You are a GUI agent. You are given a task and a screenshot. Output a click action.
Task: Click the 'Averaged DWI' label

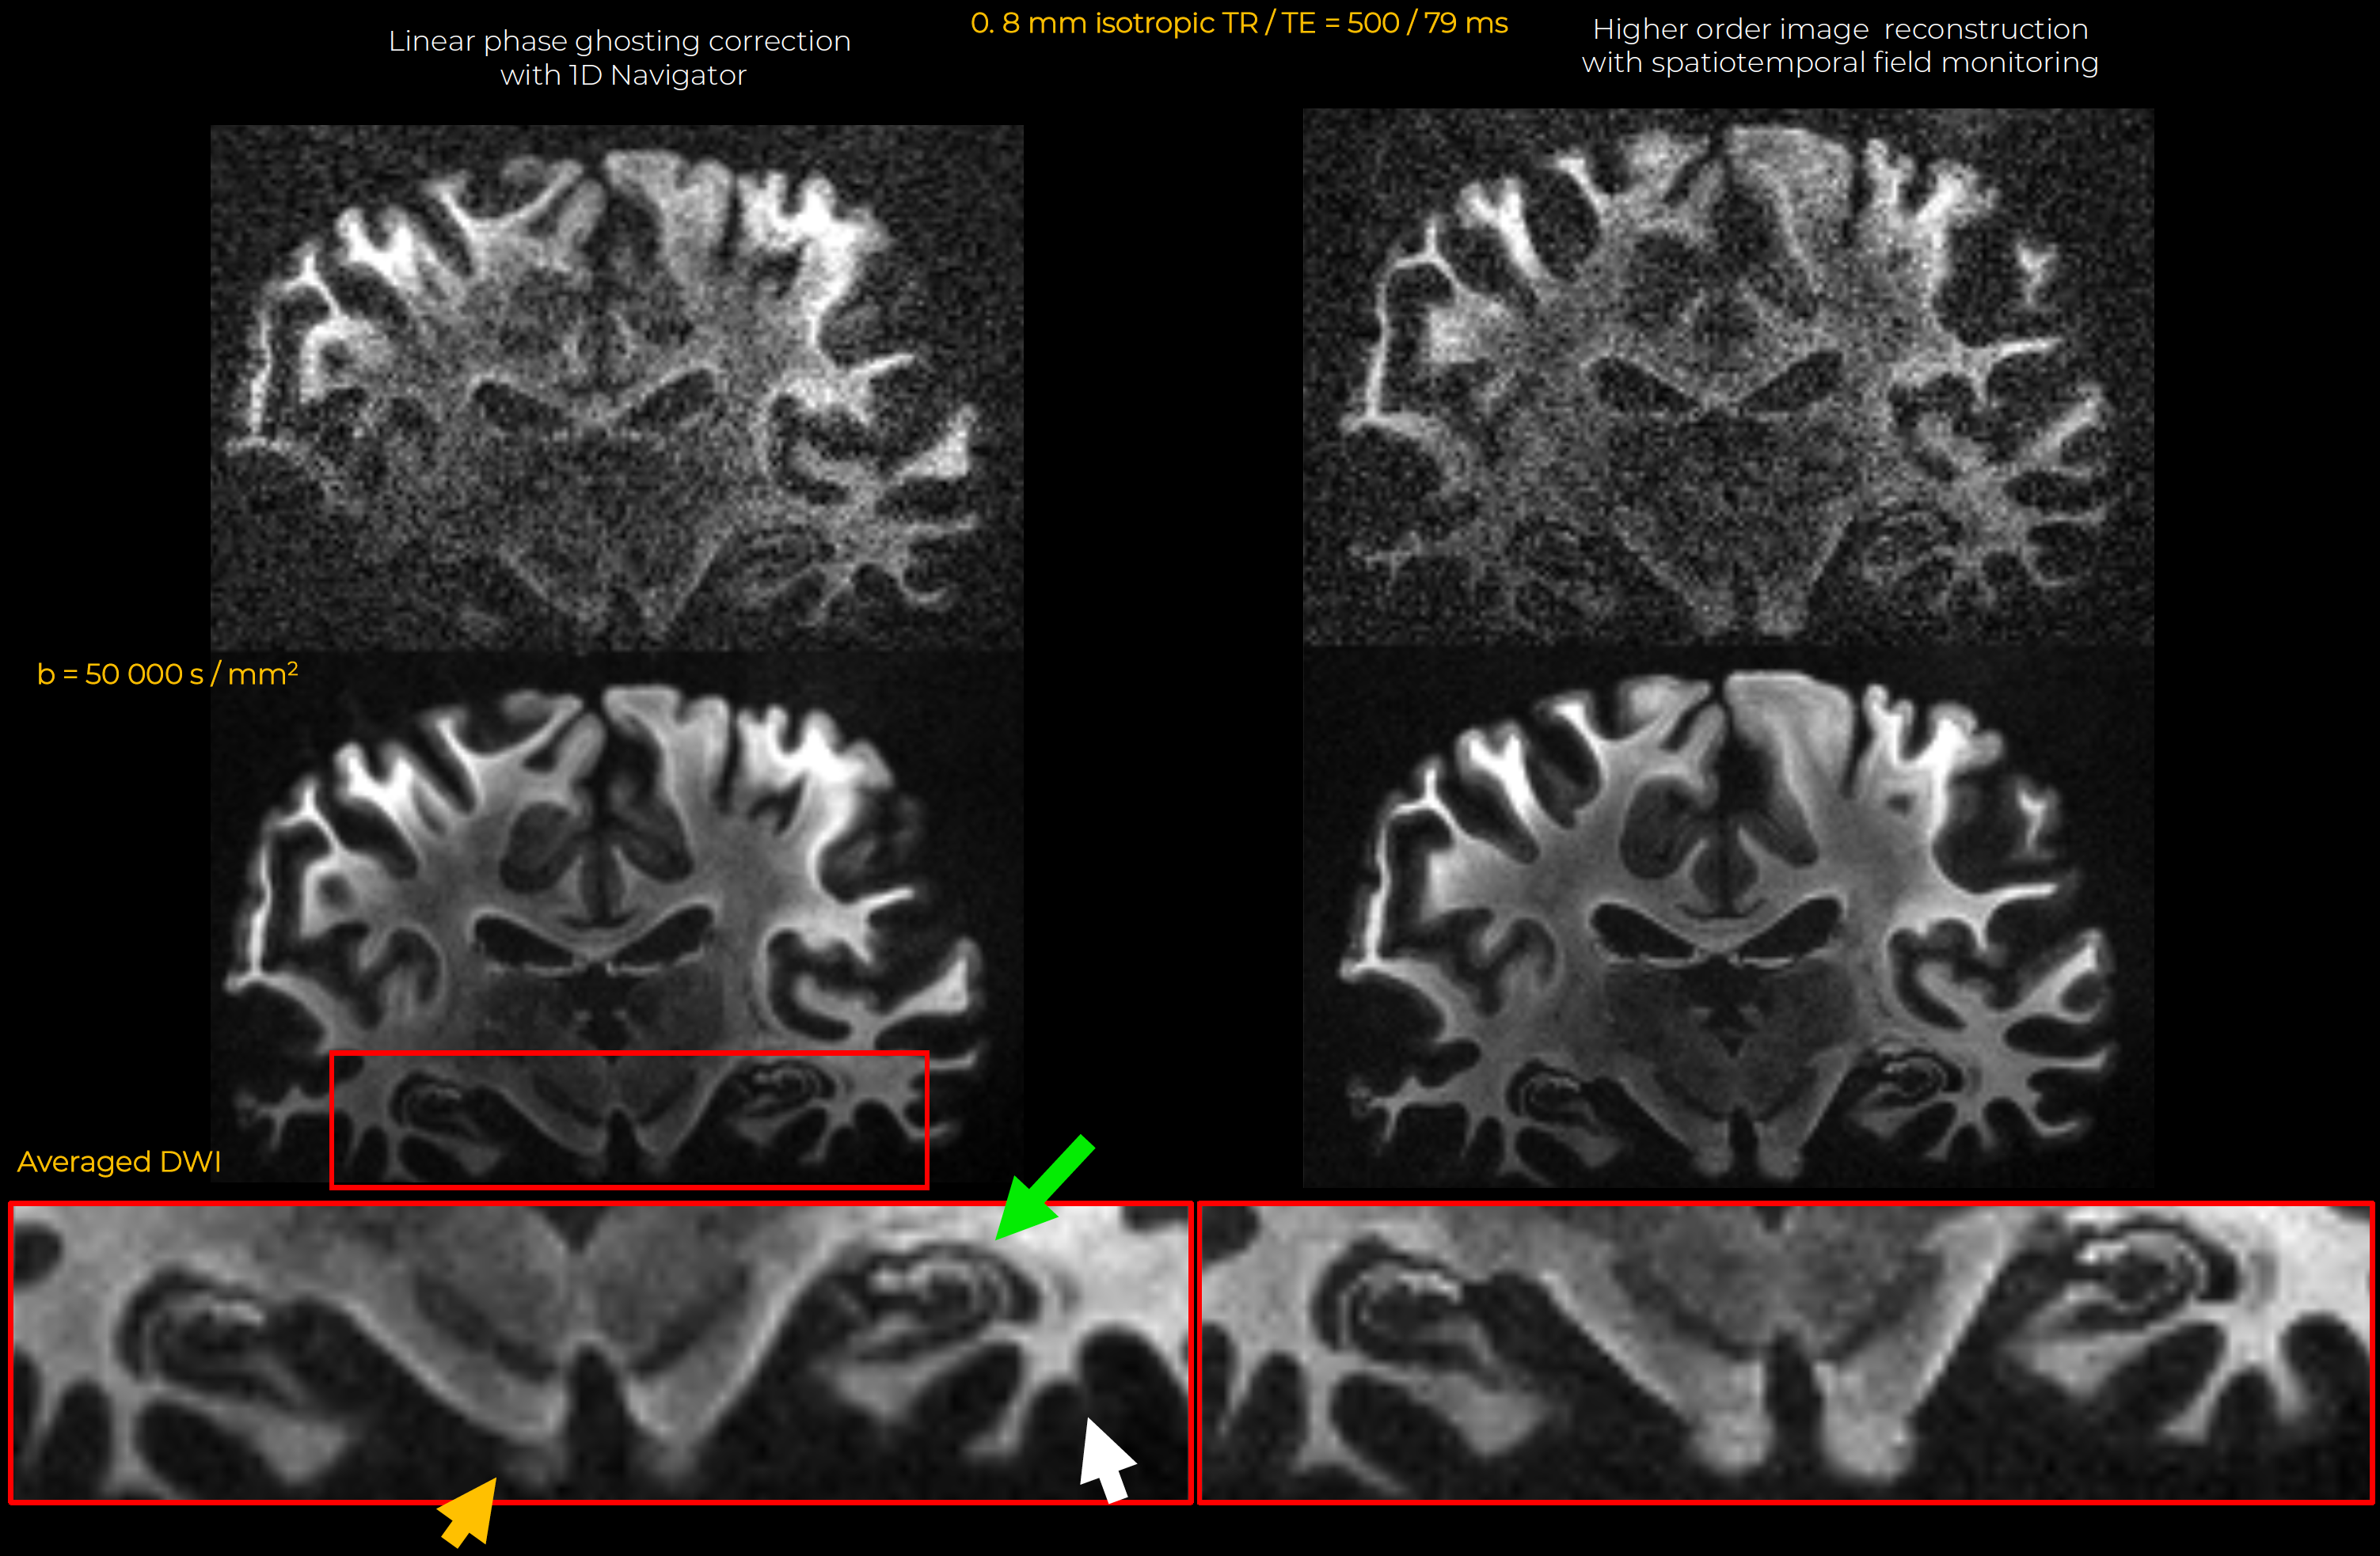click(119, 1161)
